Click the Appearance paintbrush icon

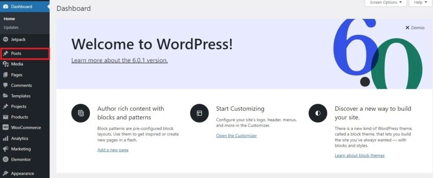5,173
